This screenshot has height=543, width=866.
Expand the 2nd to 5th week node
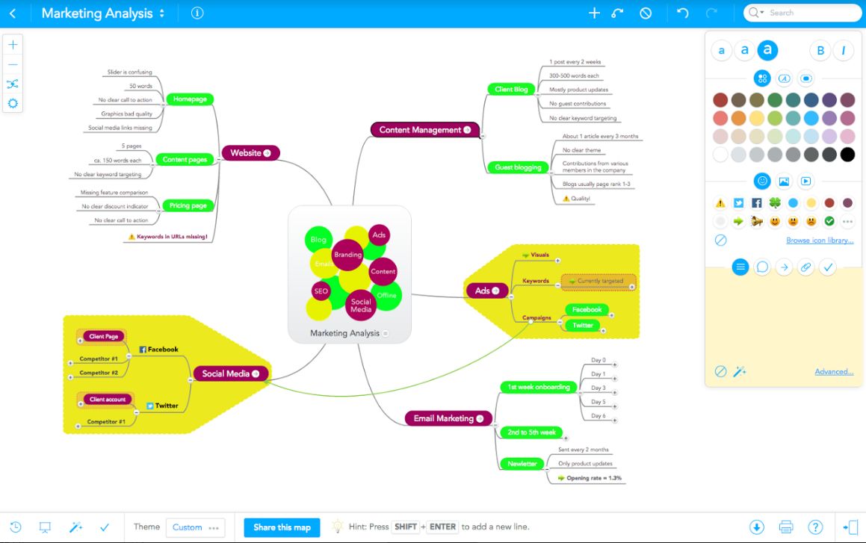click(566, 438)
